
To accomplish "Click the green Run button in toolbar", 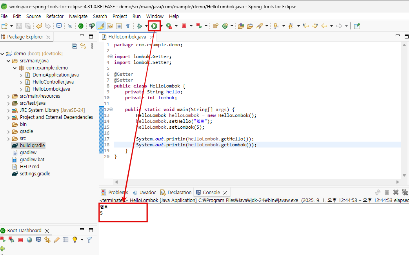I will pyautogui.click(x=155, y=26).
